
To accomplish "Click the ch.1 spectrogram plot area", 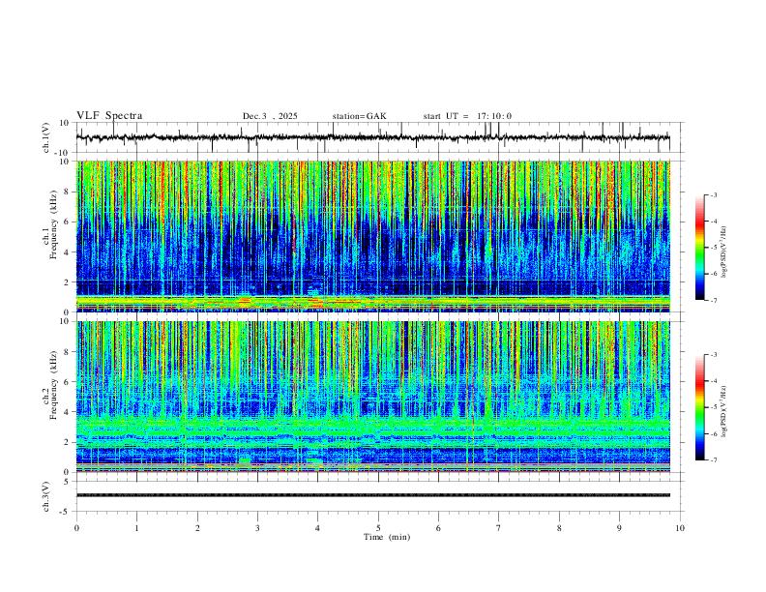I will point(373,236).
